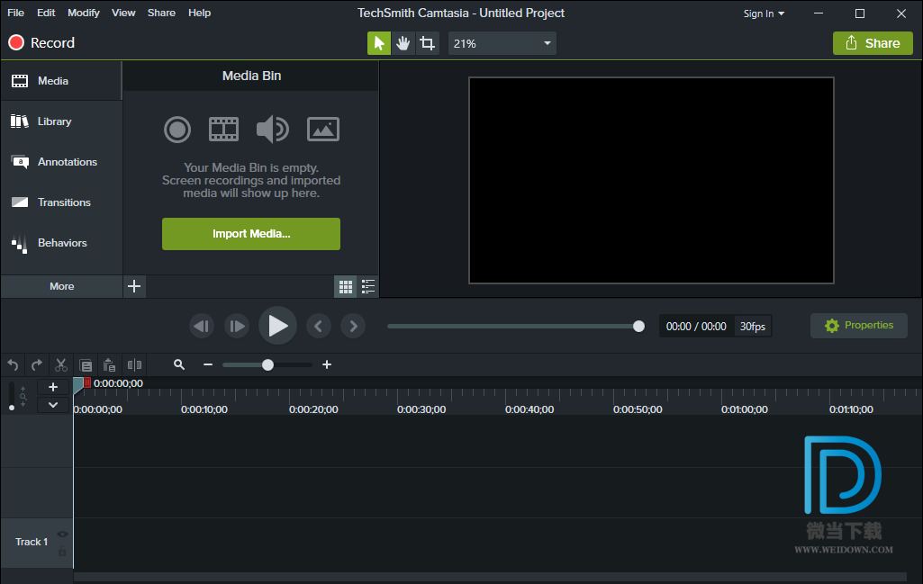Click the video filmstrip icon in Media Bin
This screenshot has width=923, height=584.
[223, 130]
